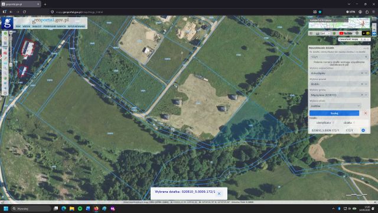Zoom to parcel 172/1 result icon
The width and height of the screenshot is (378, 213).
363,130
